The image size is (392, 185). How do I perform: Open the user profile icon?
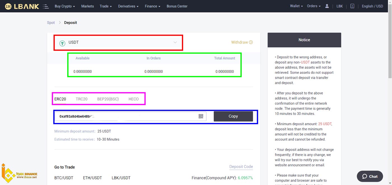[x=327, y=6]
